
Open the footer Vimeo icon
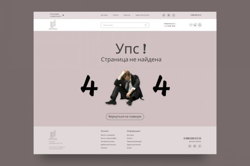pyautogui.click(x=200, y=146)
